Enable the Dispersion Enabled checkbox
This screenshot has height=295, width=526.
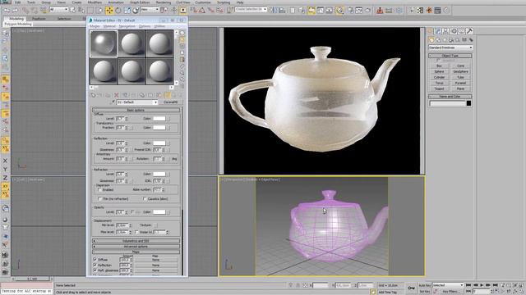click(x=99, y=189)
